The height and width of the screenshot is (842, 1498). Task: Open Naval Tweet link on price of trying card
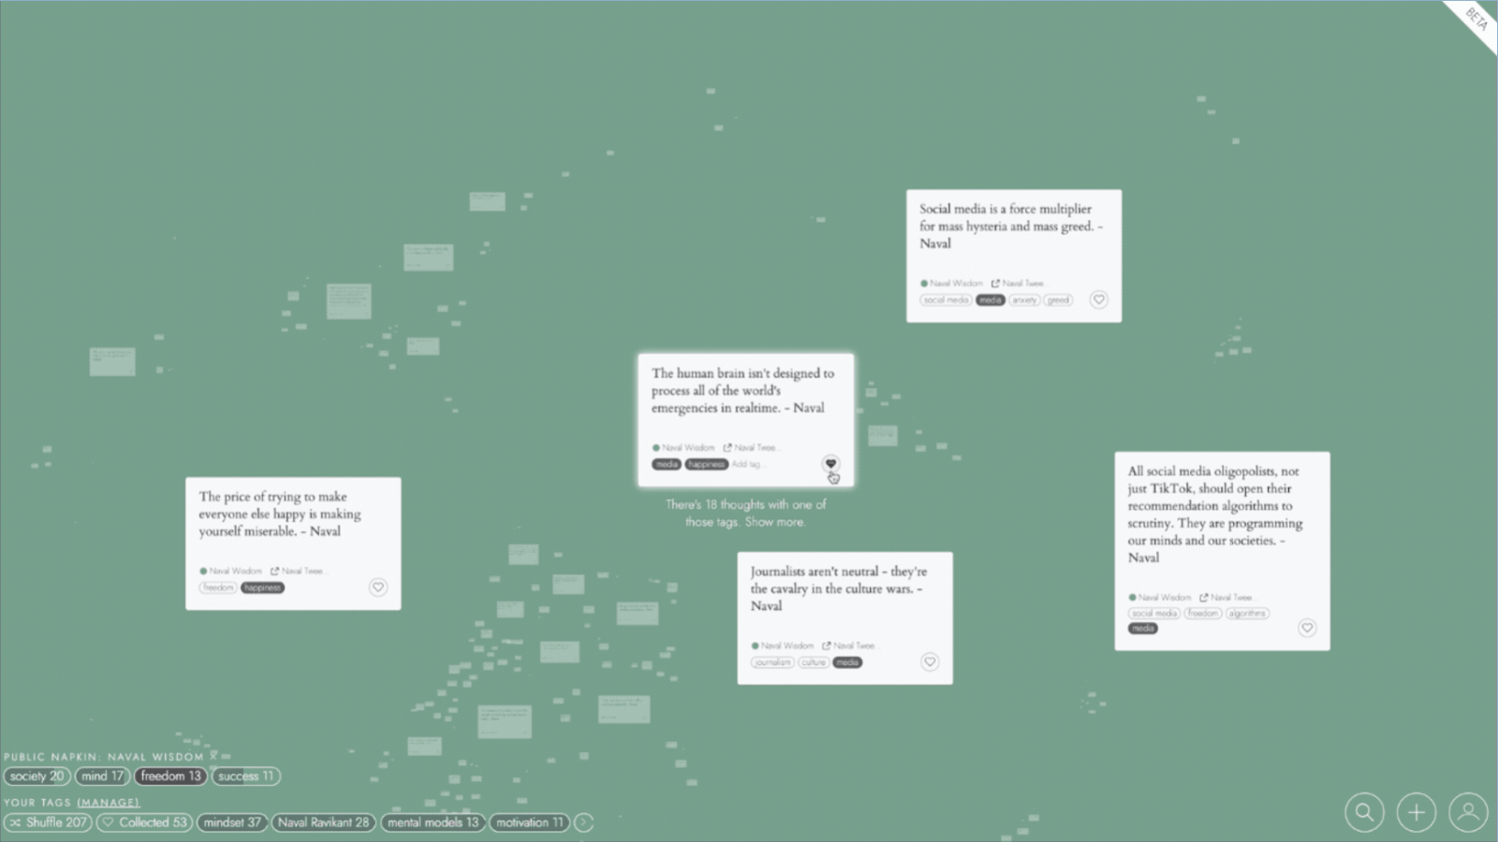point(297,571)
